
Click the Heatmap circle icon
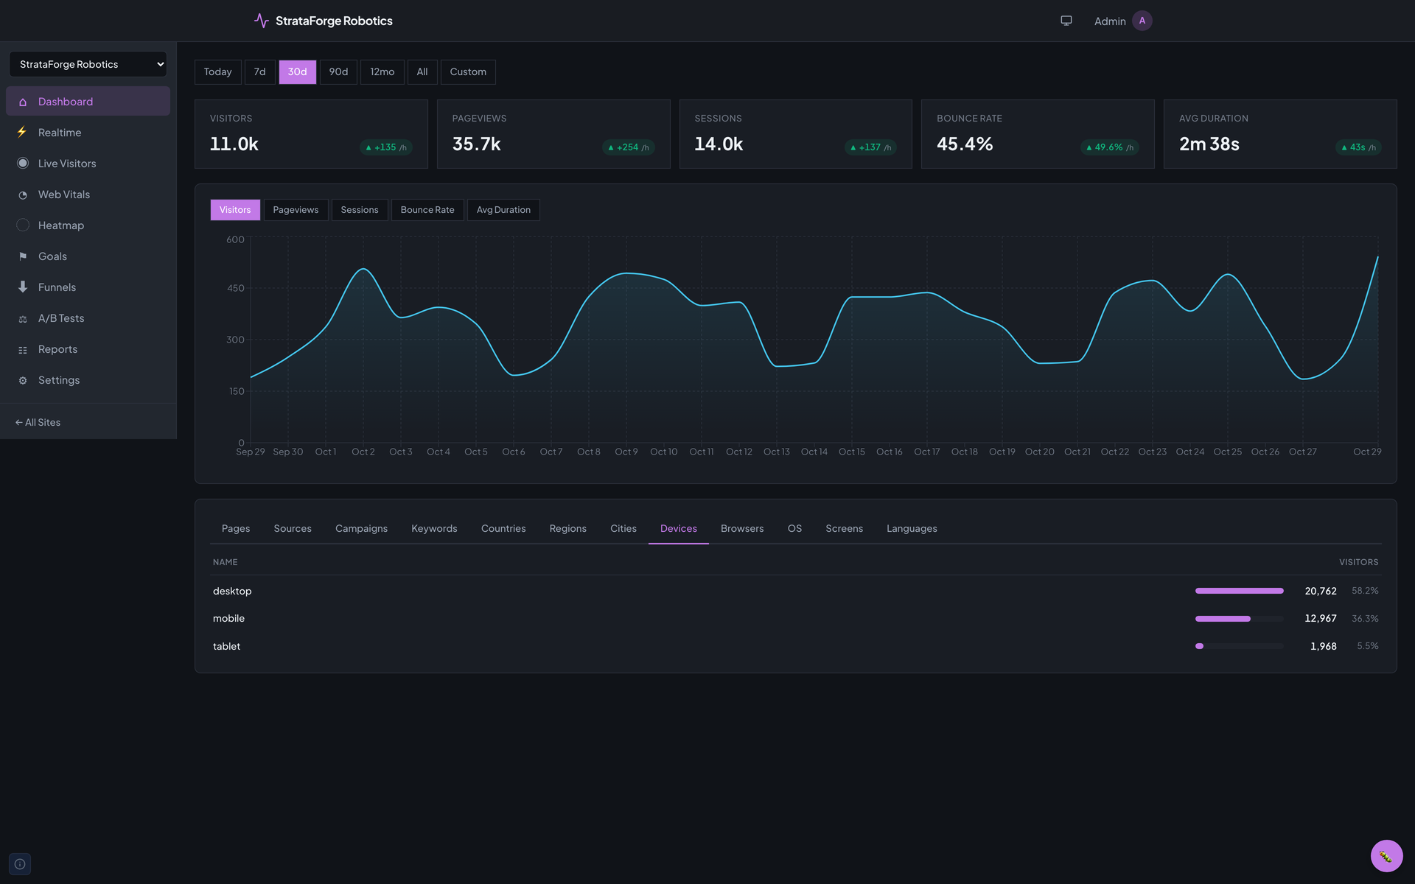23,225
